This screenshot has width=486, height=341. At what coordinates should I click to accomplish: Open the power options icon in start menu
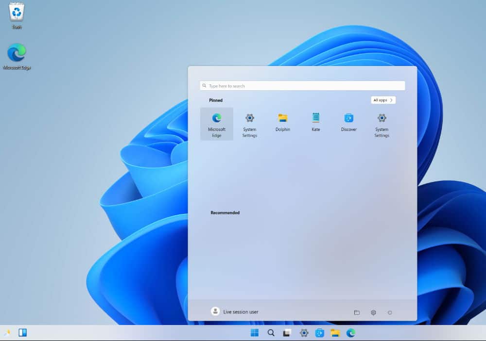pyautogui.click(x=390, y=312)
